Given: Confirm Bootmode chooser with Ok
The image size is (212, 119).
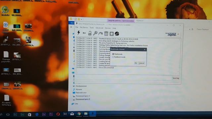Looking at the screenshot, I should 135,63.
